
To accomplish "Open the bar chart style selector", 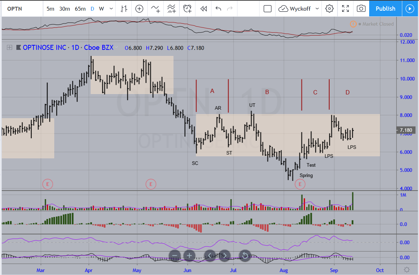I will pos(124,9).
